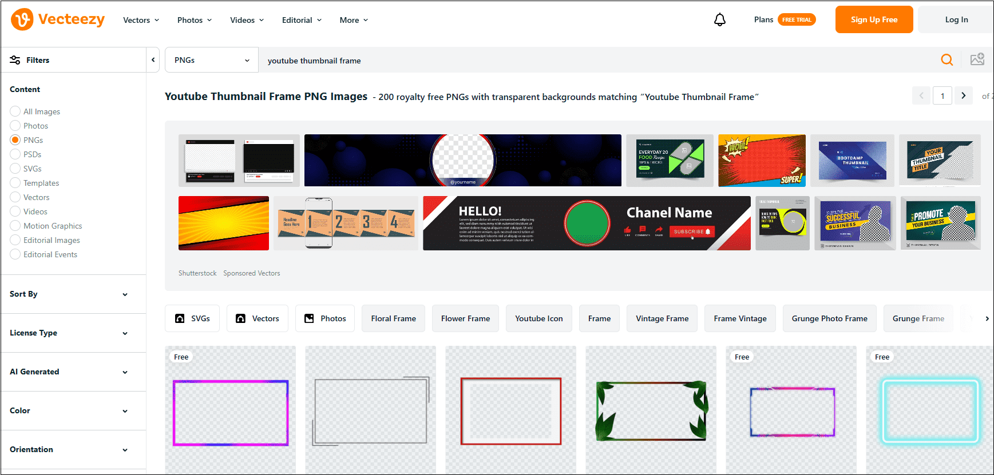
Task: Click the Youtube Icon tag
Action: pos(538,318)
